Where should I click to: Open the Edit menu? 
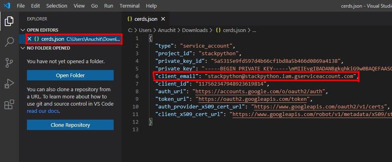pos(35,6)
